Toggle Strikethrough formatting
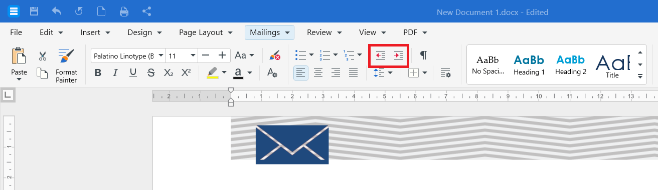658x190 pixels. click(x=151, y=73)
